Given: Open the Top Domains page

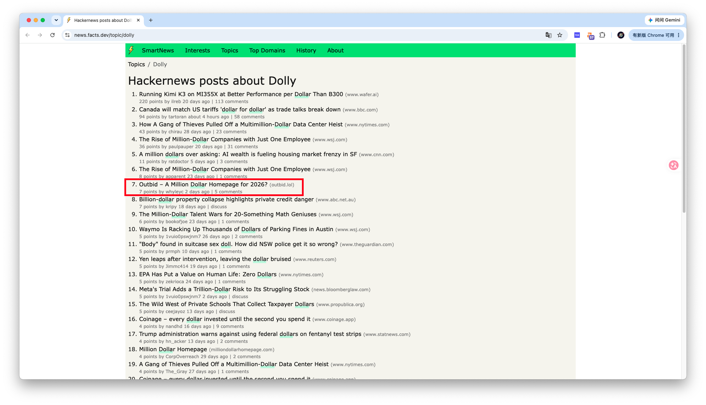Looking at the screenshot, I should click(x=267, y=50).
